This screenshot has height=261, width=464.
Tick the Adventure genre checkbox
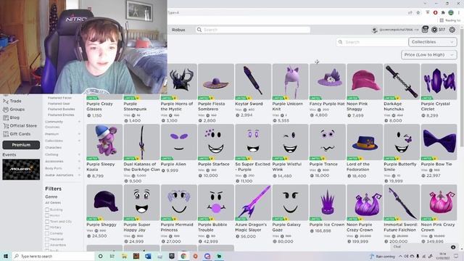click(x=47, y=245)
